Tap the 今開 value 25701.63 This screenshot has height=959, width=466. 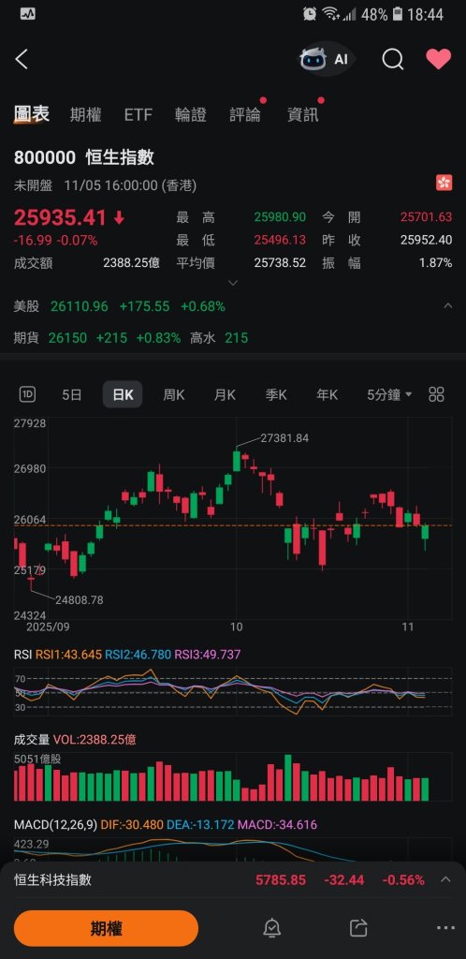427,217
